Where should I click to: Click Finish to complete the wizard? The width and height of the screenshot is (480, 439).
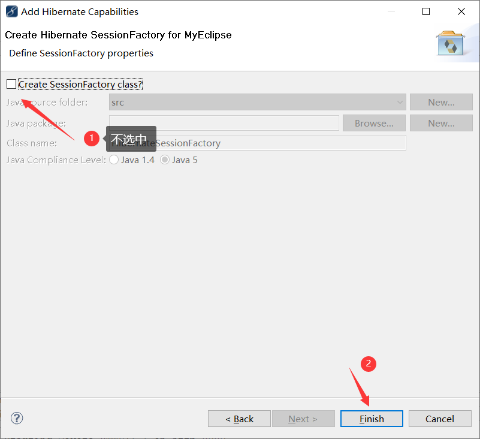(x=372, y=419)
